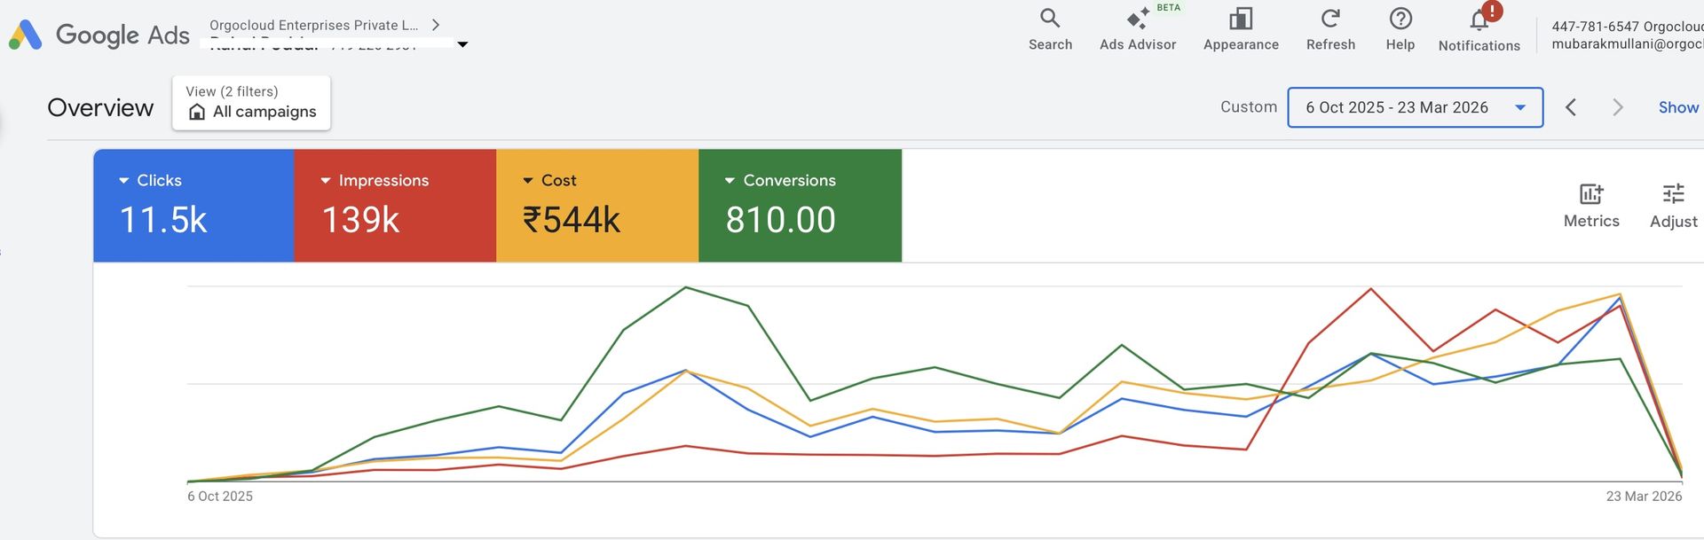Open the Help menu
The height and width of the screenshot is (540, 1704).
click(1400, 29)
